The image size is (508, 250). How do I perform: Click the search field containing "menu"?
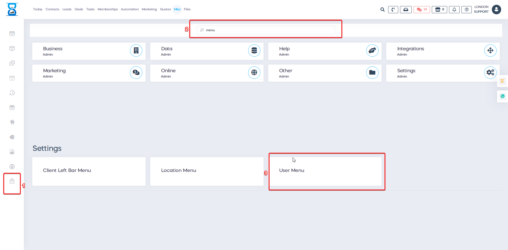click(x=266, y=30)
